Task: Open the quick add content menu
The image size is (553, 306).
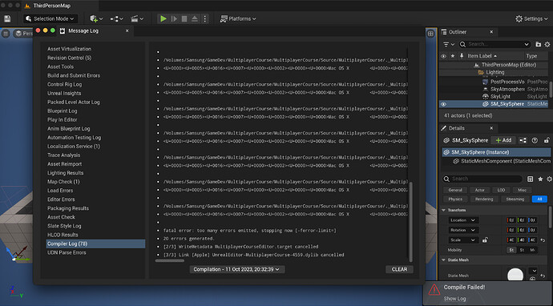Action: pyautogui.click(x=96, y=18)
